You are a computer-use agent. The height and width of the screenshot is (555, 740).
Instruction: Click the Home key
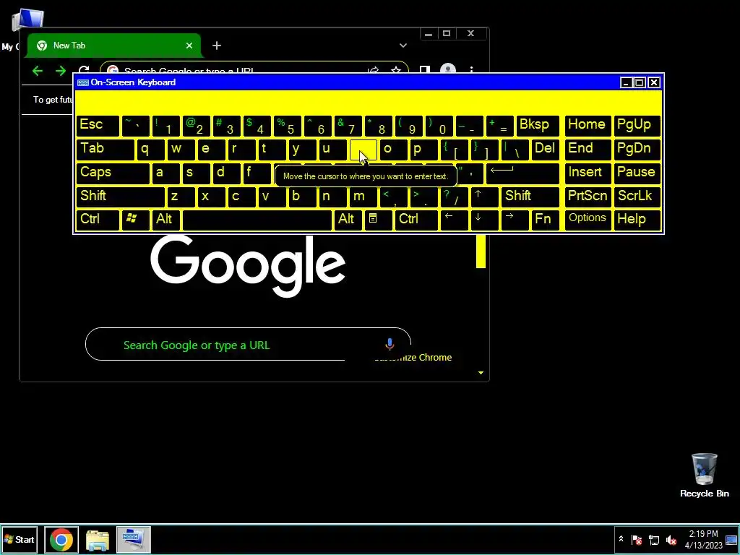588,125
